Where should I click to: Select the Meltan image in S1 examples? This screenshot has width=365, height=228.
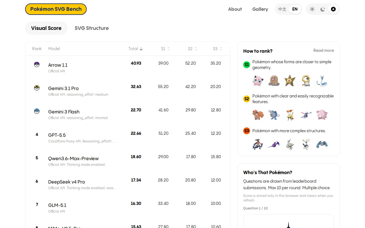306,81
